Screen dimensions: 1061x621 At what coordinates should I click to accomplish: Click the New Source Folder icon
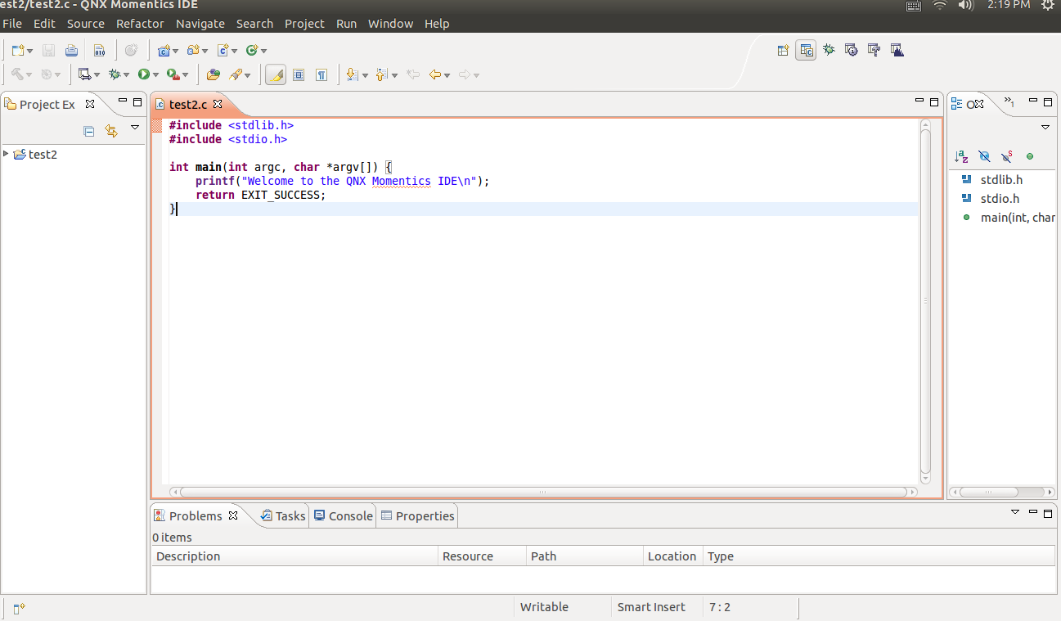pos(193,51)
